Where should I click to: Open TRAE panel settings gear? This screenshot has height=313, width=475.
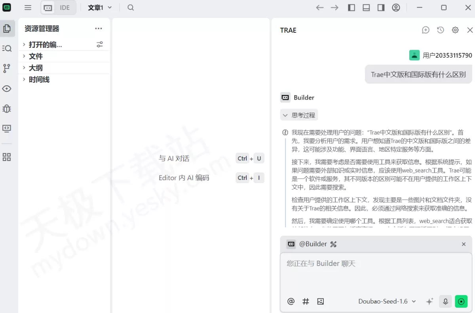[455, 30]
